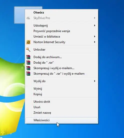Click WinRAR icon beside Dodaj do " .rar"

28,63
